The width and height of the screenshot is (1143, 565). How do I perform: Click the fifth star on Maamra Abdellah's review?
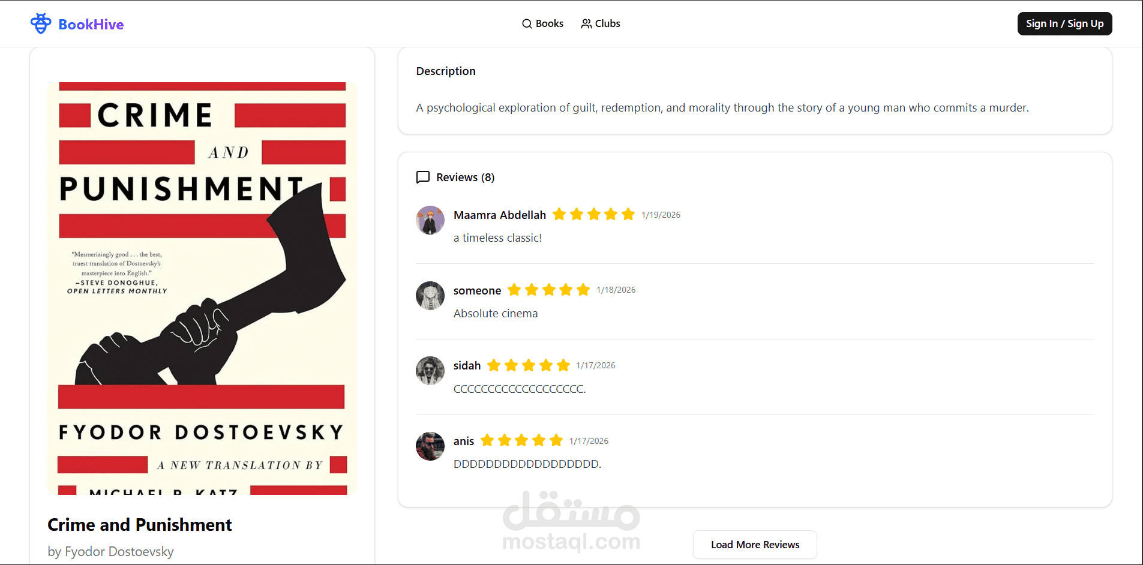(x=628, y=214)
